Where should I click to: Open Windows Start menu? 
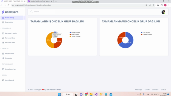(59, 94)
